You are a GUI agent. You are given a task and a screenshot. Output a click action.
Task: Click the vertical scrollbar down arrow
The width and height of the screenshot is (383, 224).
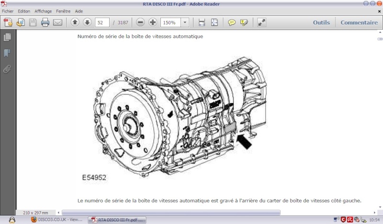[380, 207]
